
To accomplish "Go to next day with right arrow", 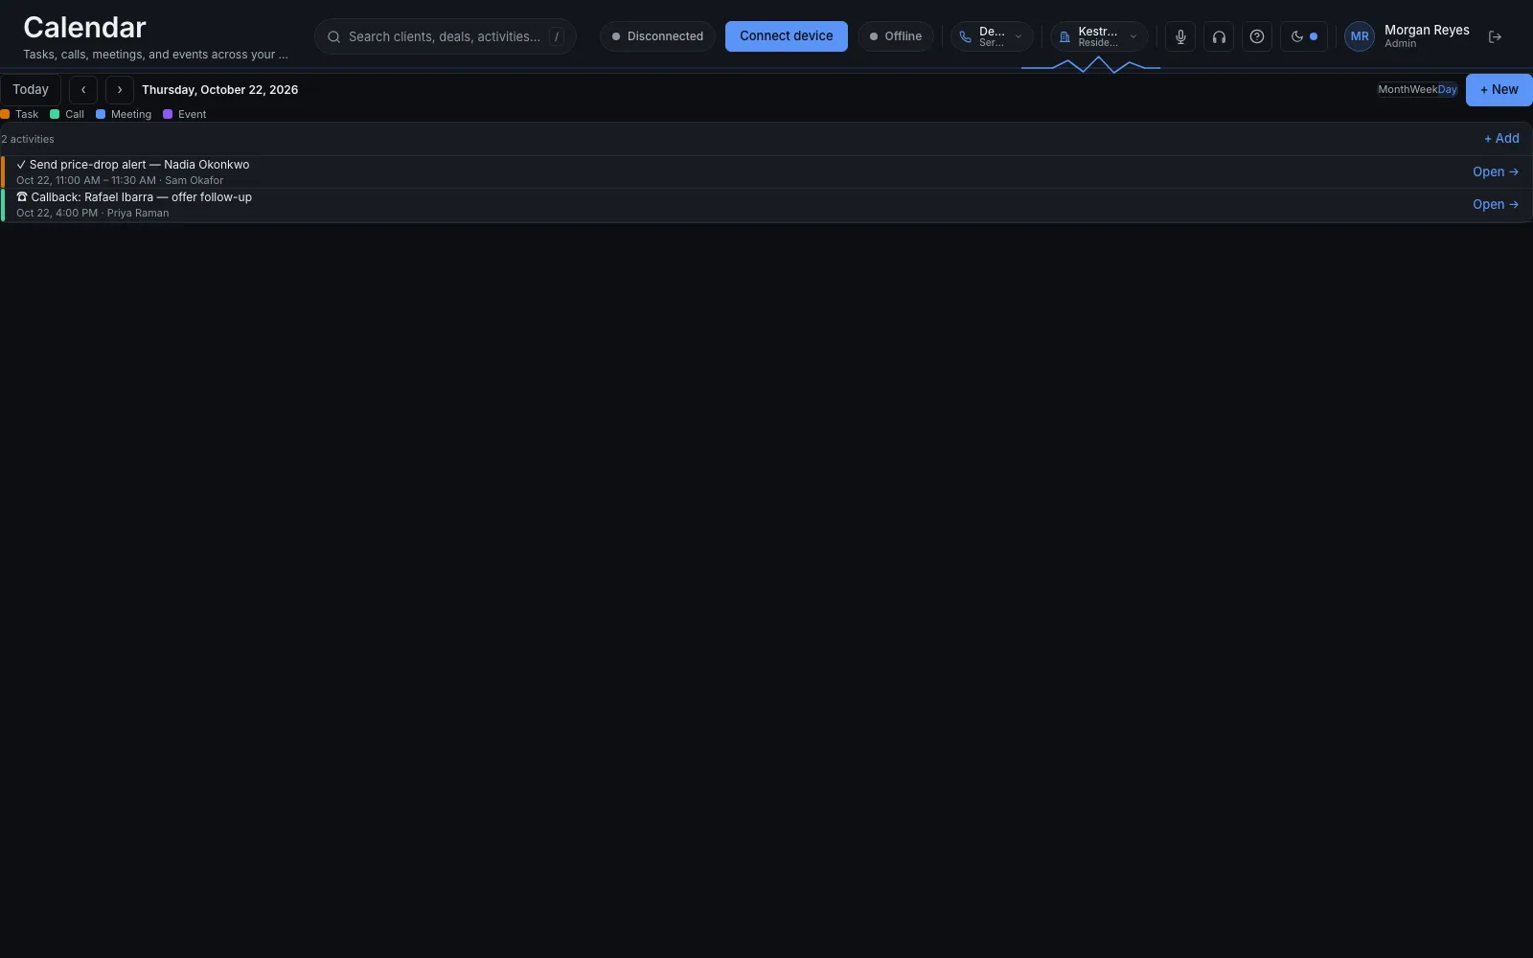I will click(120, 90).
